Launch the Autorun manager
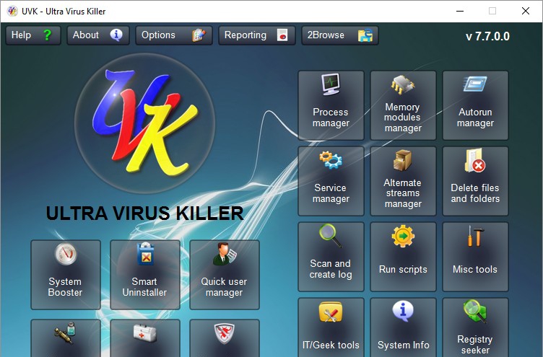Viewport: 543px width, 357px height. coord(475,105)
